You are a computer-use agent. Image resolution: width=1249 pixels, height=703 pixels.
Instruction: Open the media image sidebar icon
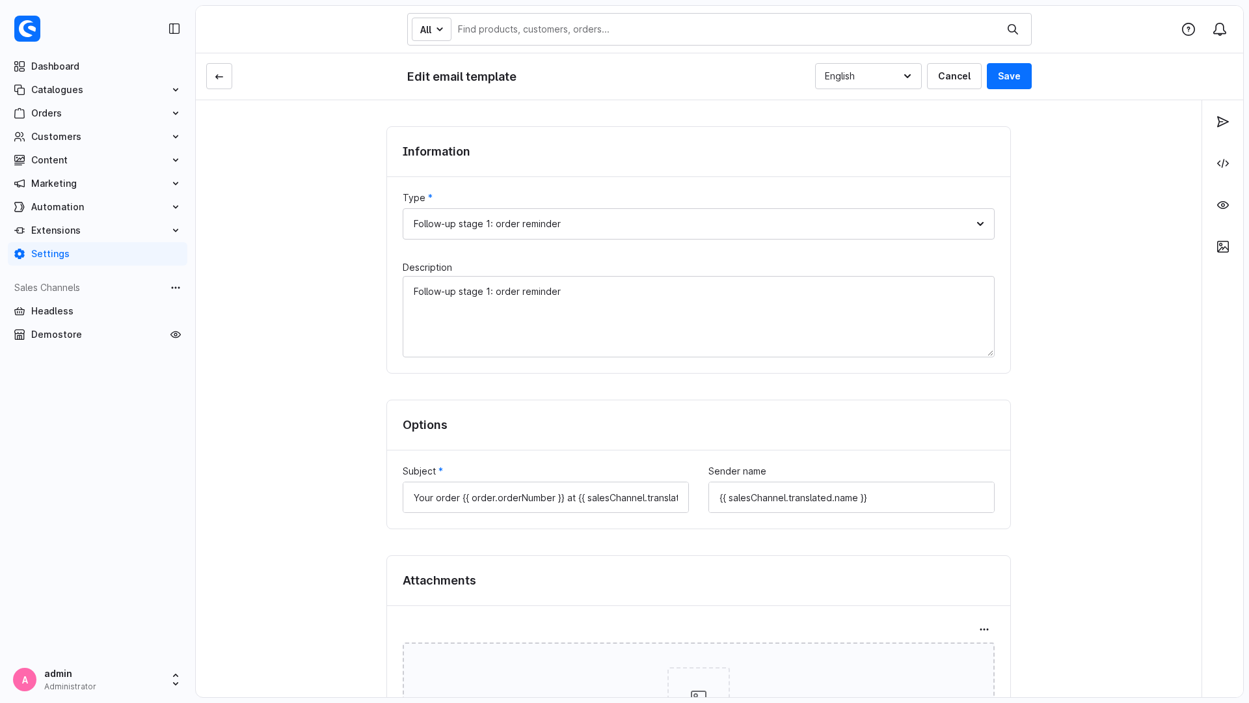1223,247
